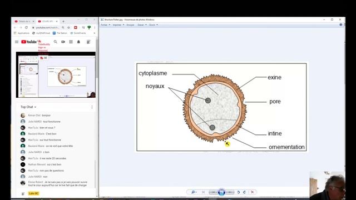
Task: Open the Chrome three-dot menu
Action: tap(95, 27)
